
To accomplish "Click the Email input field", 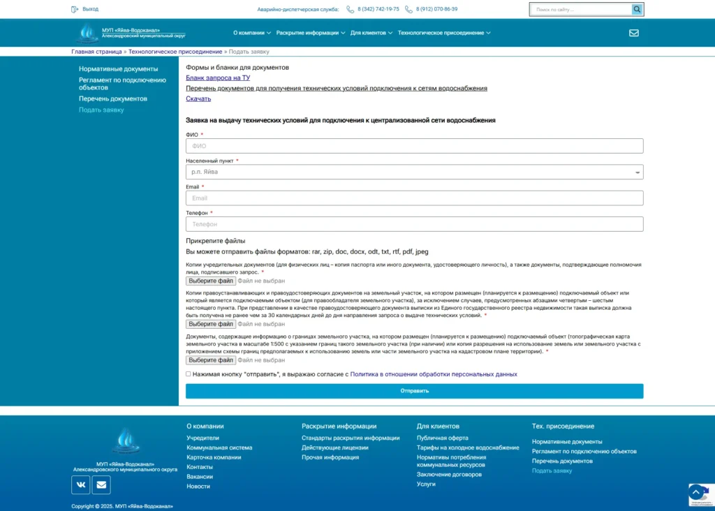I will pos(415,198).
